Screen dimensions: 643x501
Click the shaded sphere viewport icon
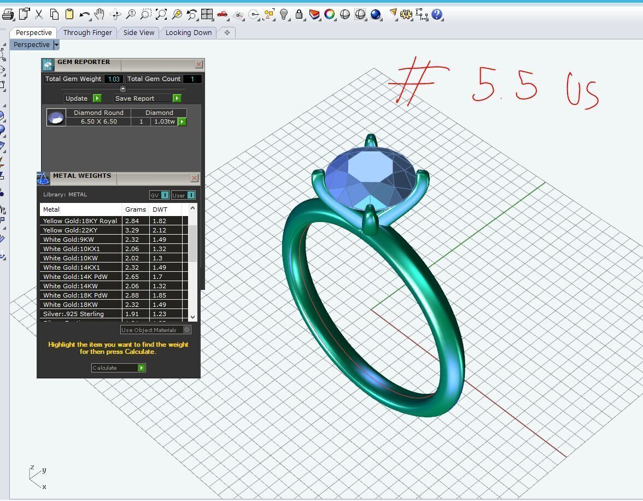click(x=345, y=15)
